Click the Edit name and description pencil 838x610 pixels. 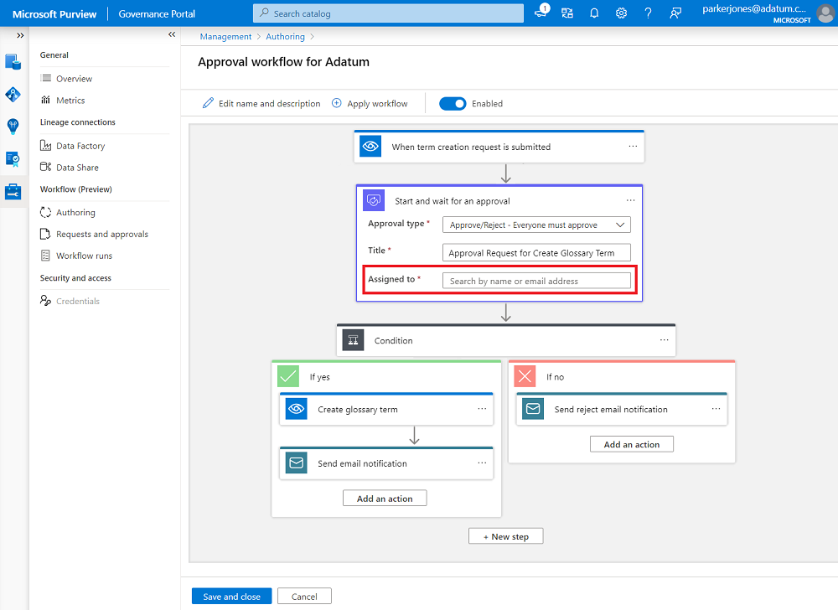(x=207, y=103)
